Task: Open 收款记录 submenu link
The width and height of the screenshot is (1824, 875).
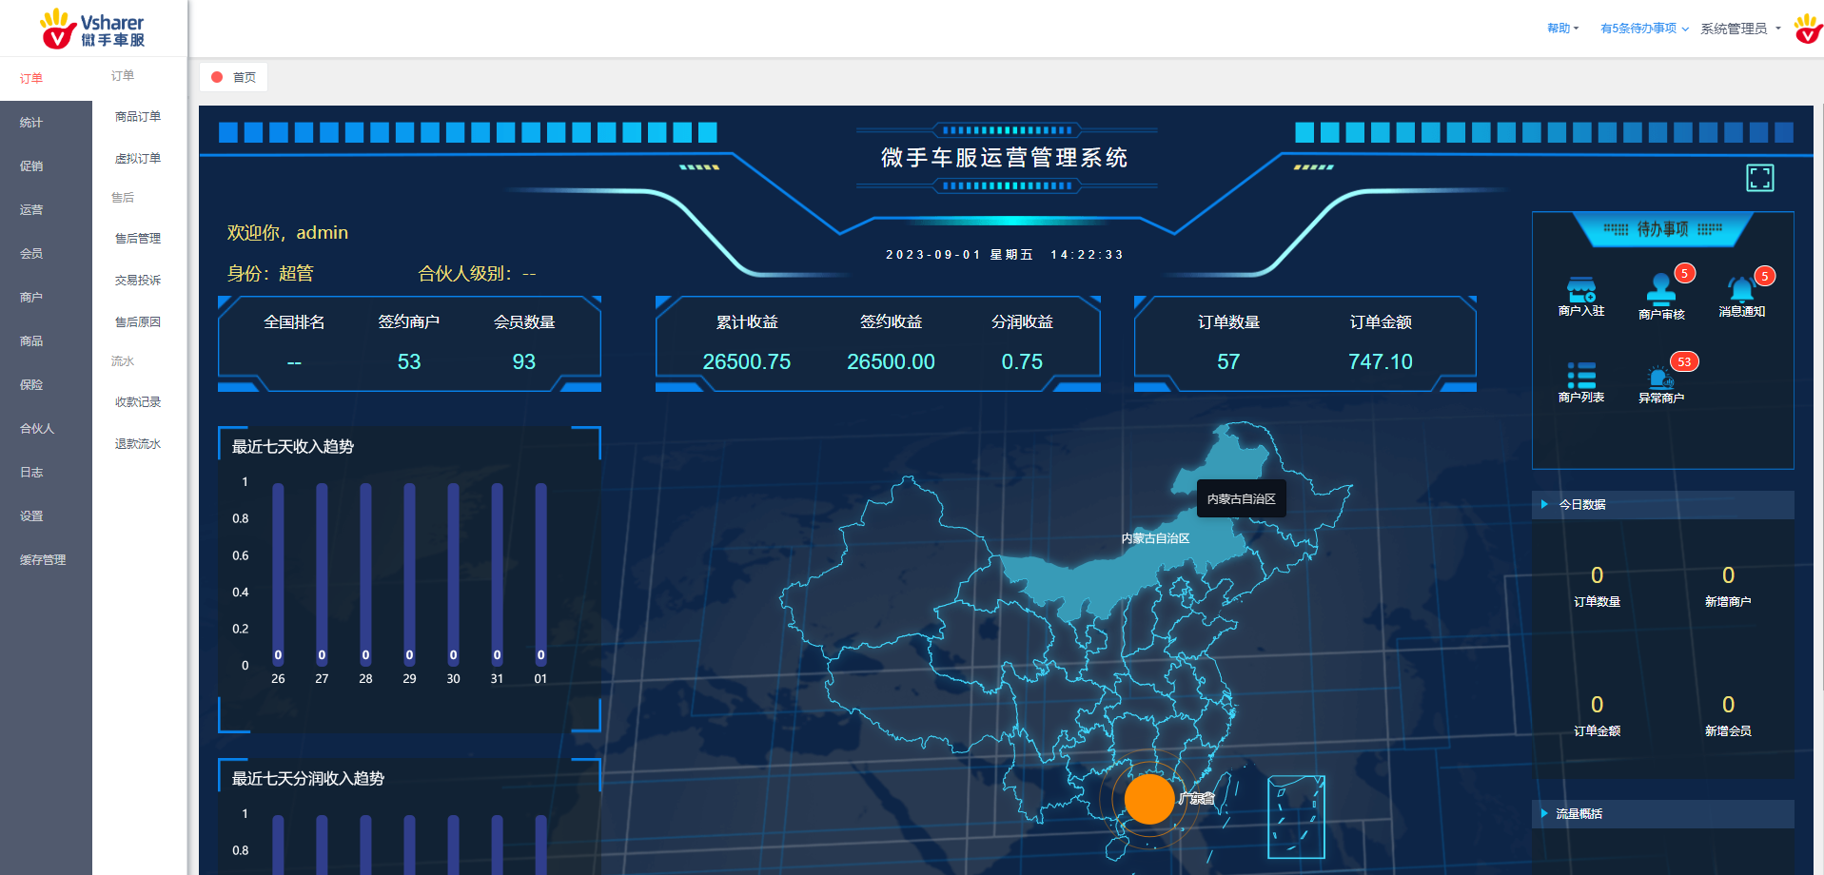Action: click(x=138, y=402)
